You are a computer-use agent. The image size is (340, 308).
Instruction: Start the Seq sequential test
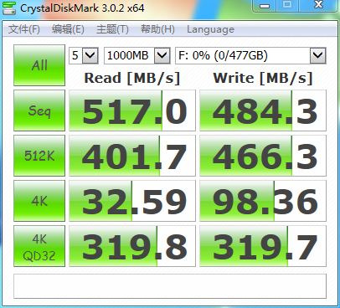[39, 110]
